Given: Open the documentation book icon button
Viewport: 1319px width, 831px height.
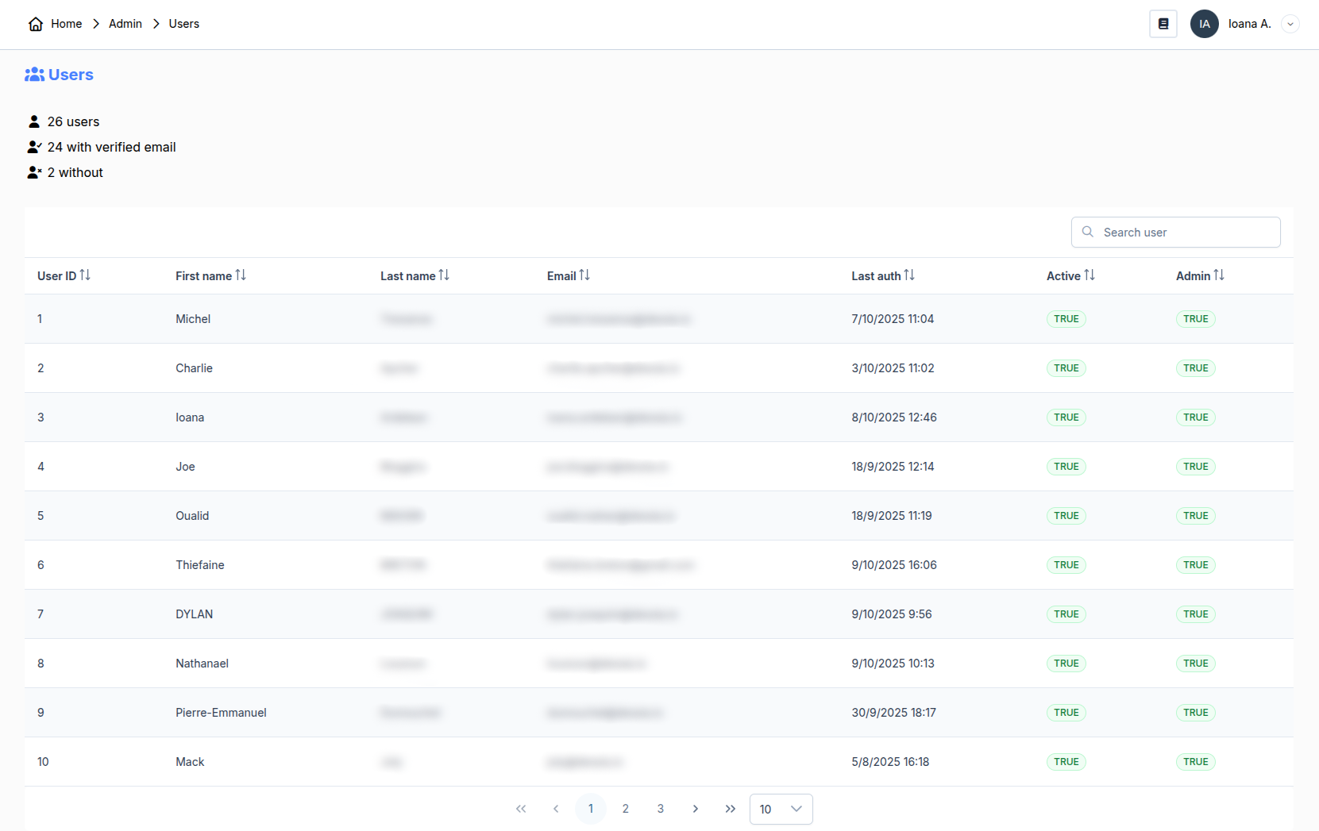Looking at the screenshot, I should [x=1163, y=24].
